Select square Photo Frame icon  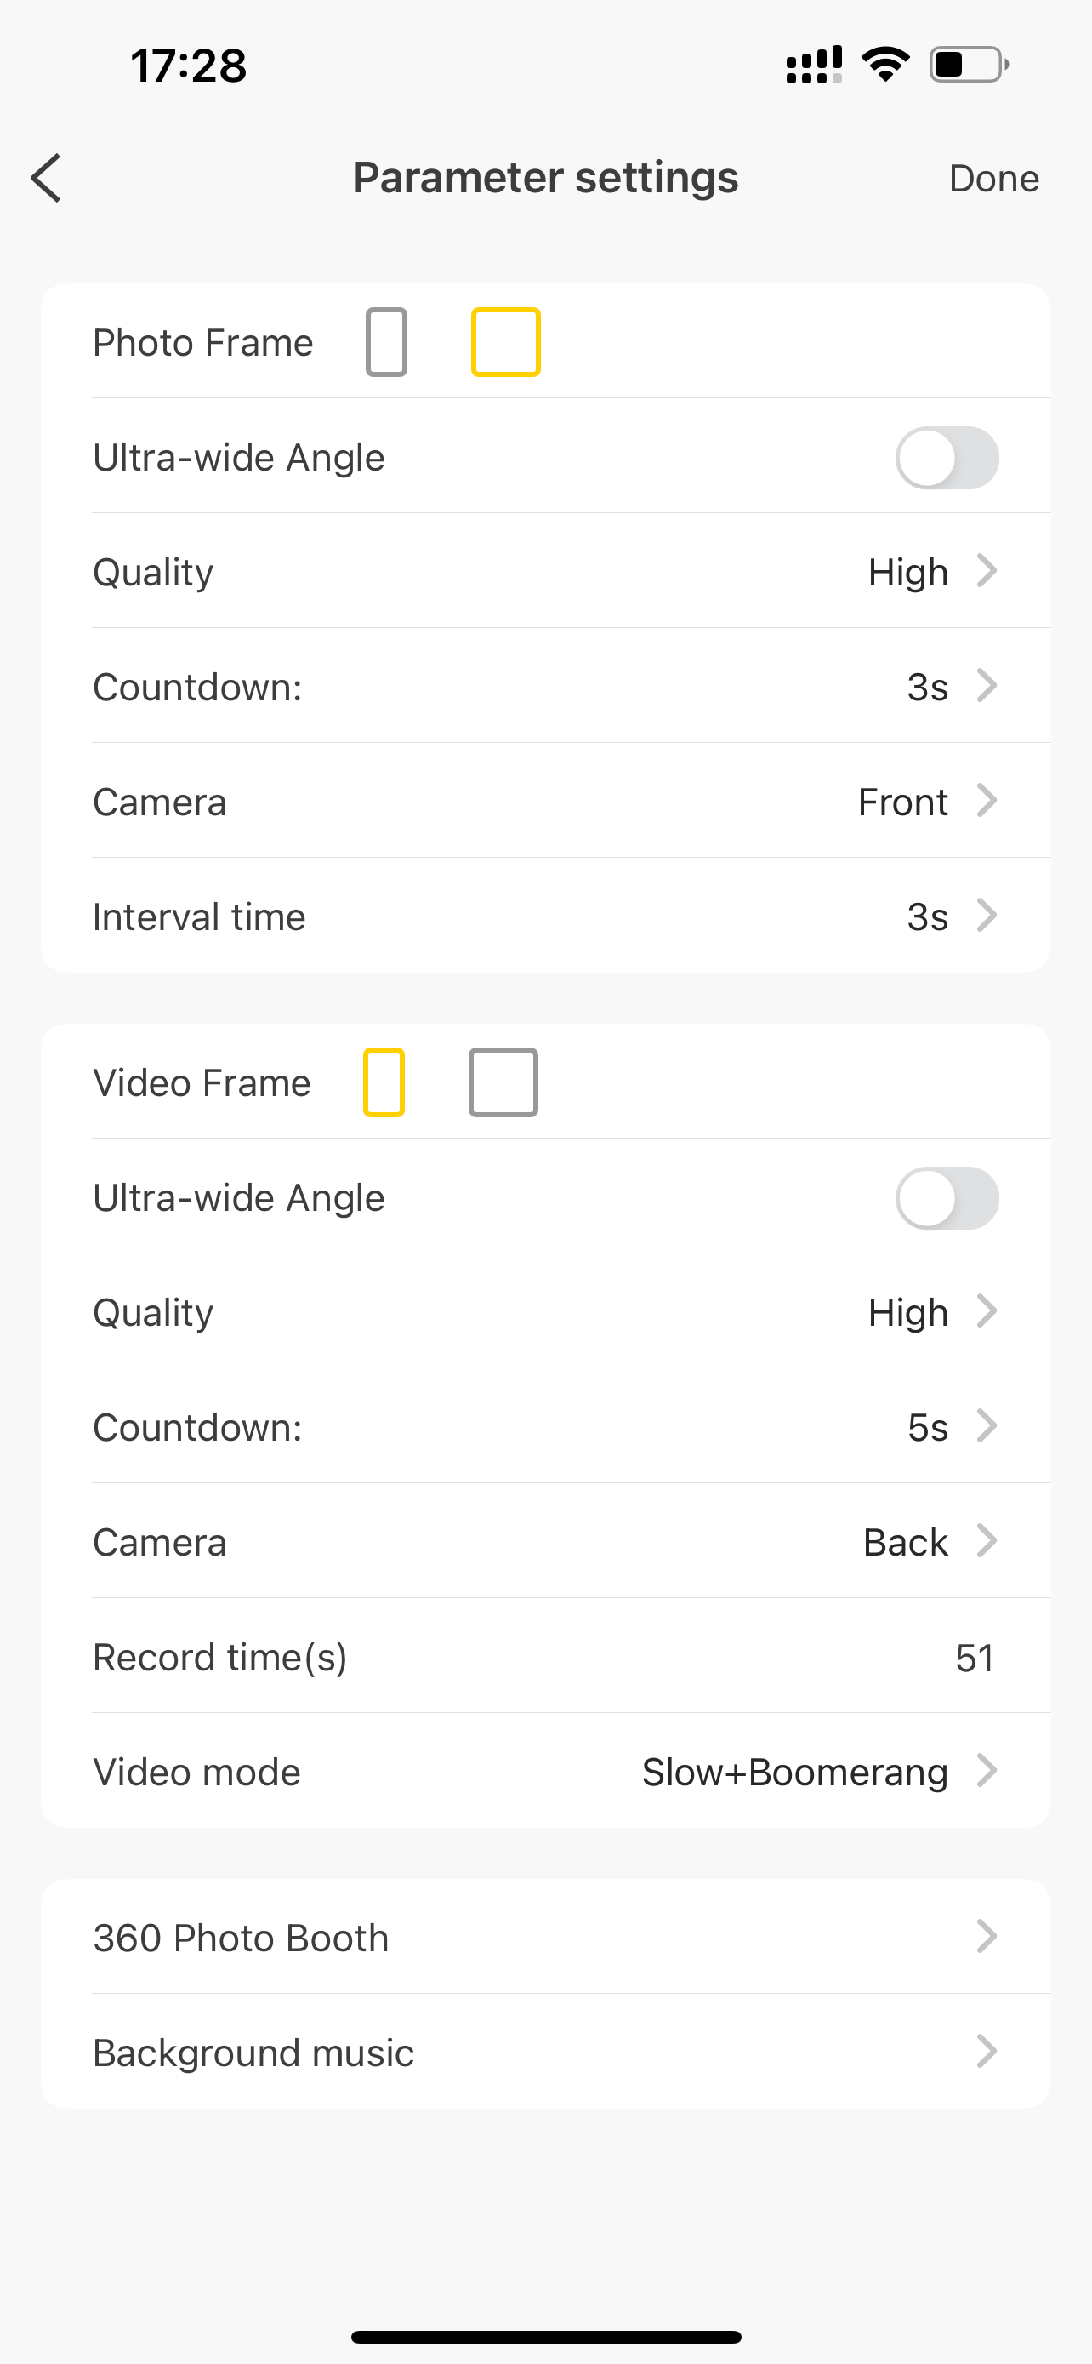pyautogui.click(x=505, y=342)
